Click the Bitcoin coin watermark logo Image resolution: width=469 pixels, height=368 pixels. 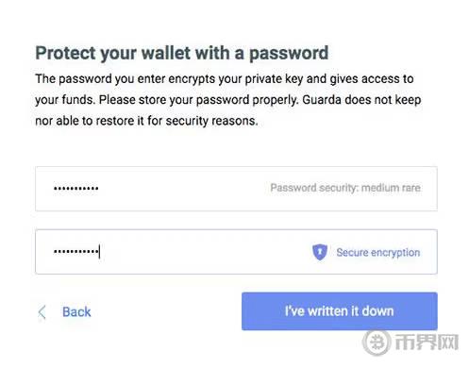[377, 343]
